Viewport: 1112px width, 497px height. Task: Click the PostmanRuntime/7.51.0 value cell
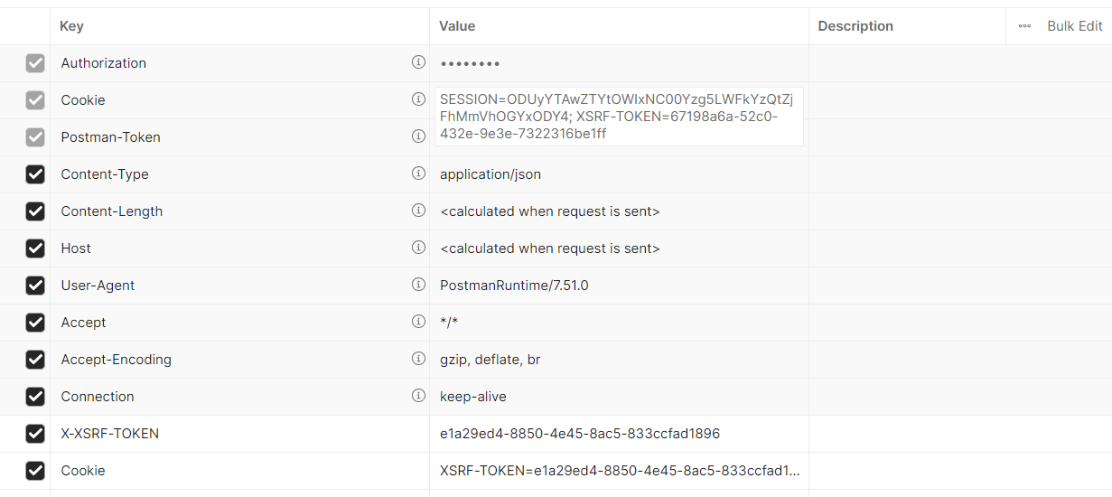pyautogui.click(x=514, y=286)
